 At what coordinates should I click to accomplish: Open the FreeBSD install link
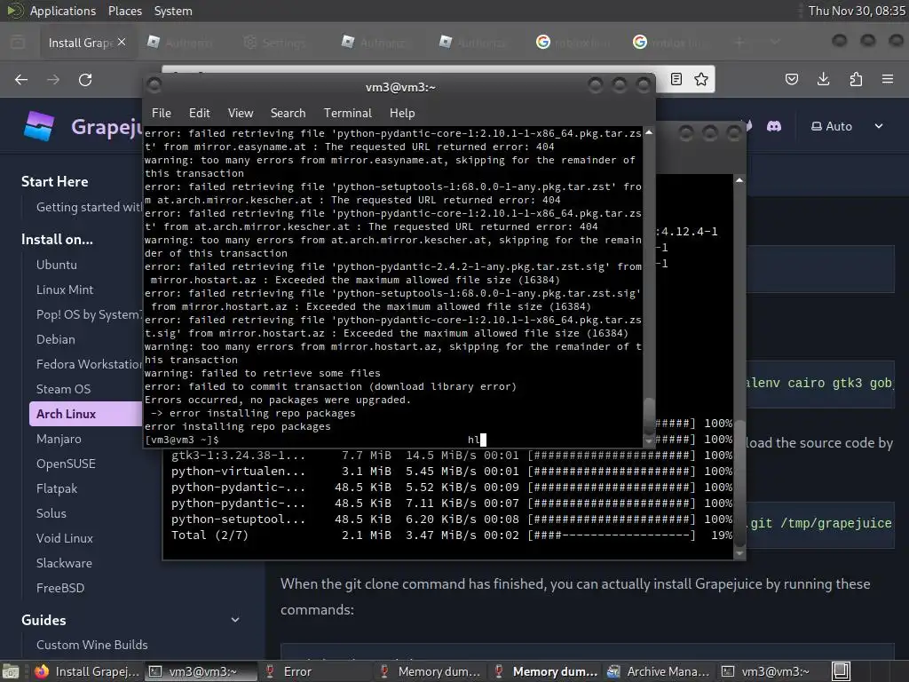click(x=60, y=588)
